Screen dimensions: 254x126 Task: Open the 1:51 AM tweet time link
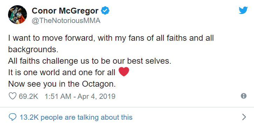tap(58, 96)
